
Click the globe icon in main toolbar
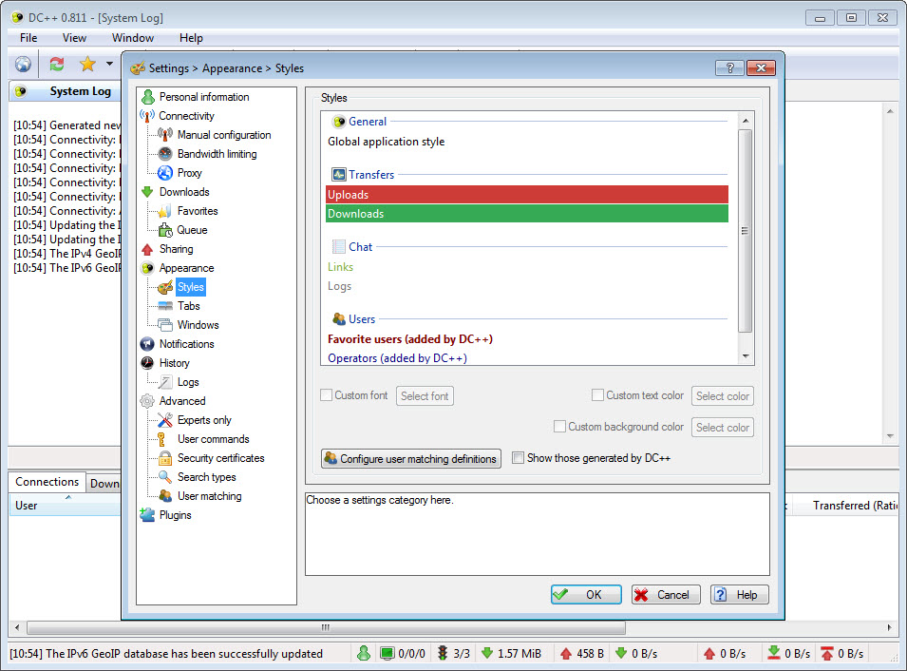click(23, 64)
